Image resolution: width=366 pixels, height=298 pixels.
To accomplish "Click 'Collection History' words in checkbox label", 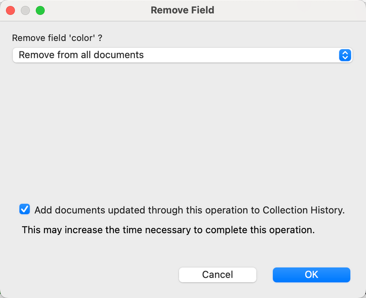I will [302, 210].
